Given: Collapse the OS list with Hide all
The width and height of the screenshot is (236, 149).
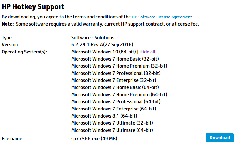Looking at the screenshot, I should pos(147,52).
